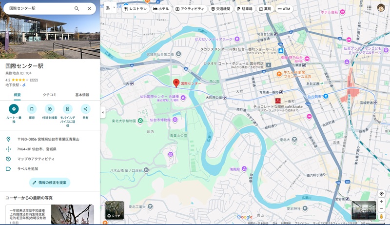Click the 国際センター駅 search input field
Screen dimensions: 390x225
(39, 8)
